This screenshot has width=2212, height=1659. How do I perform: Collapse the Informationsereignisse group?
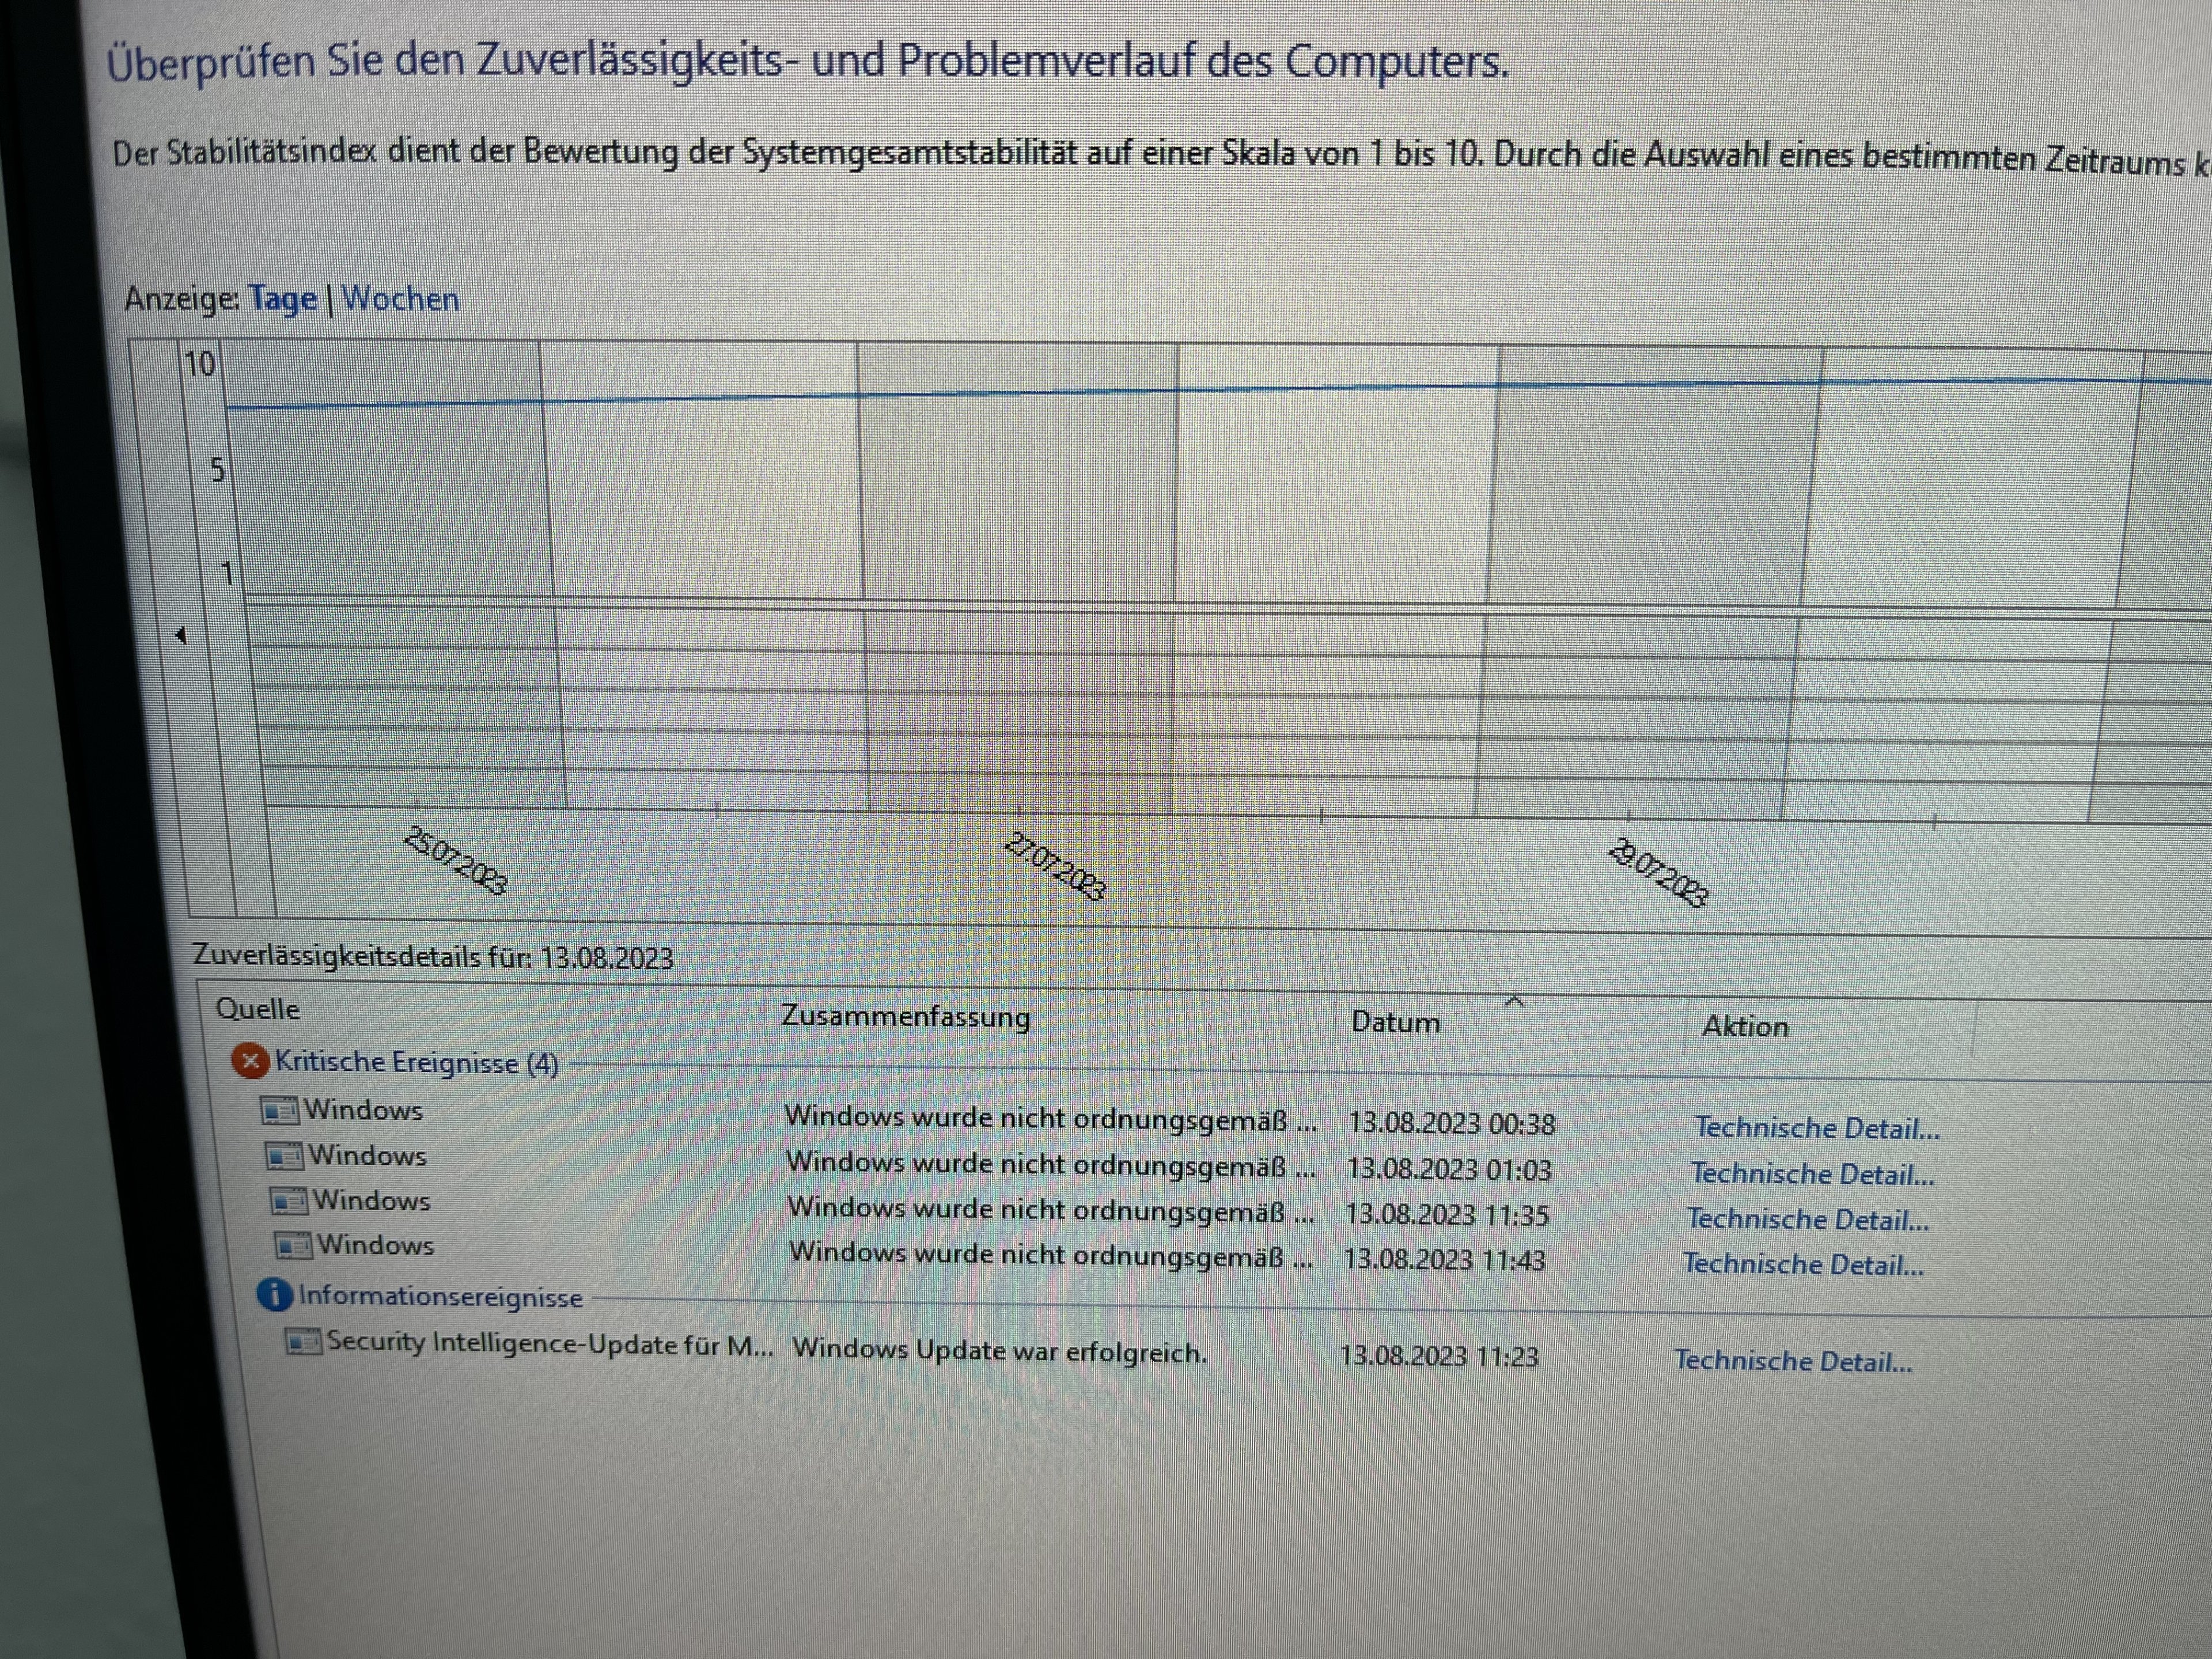click(x=440, y=1297)
